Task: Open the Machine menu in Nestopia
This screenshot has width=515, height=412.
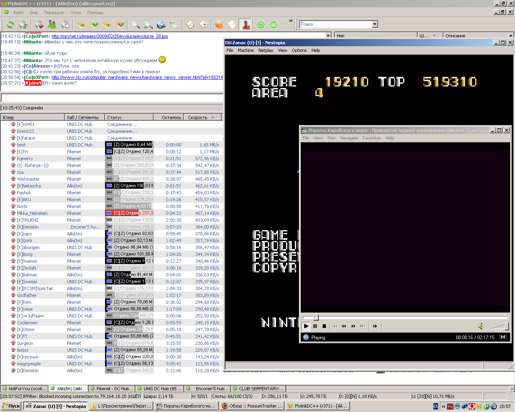Action: coord(245,50)
